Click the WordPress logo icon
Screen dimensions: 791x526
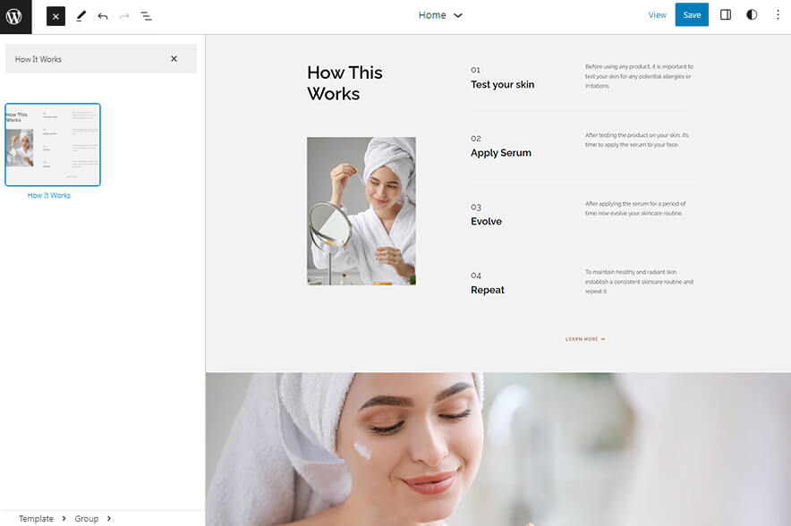point(15,15)
